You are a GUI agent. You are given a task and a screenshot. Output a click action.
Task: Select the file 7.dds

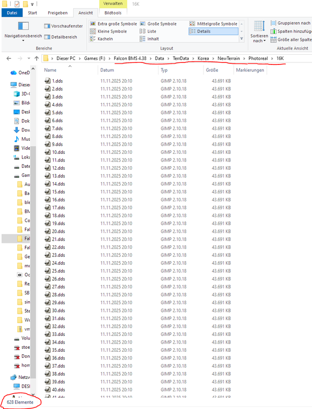[x=54, y=128]
